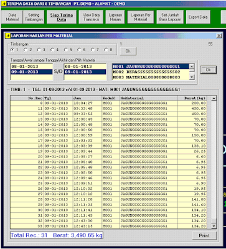Select Timbangan radio option 6
Screen dimensions: 226x249
(x=82, y=50)
